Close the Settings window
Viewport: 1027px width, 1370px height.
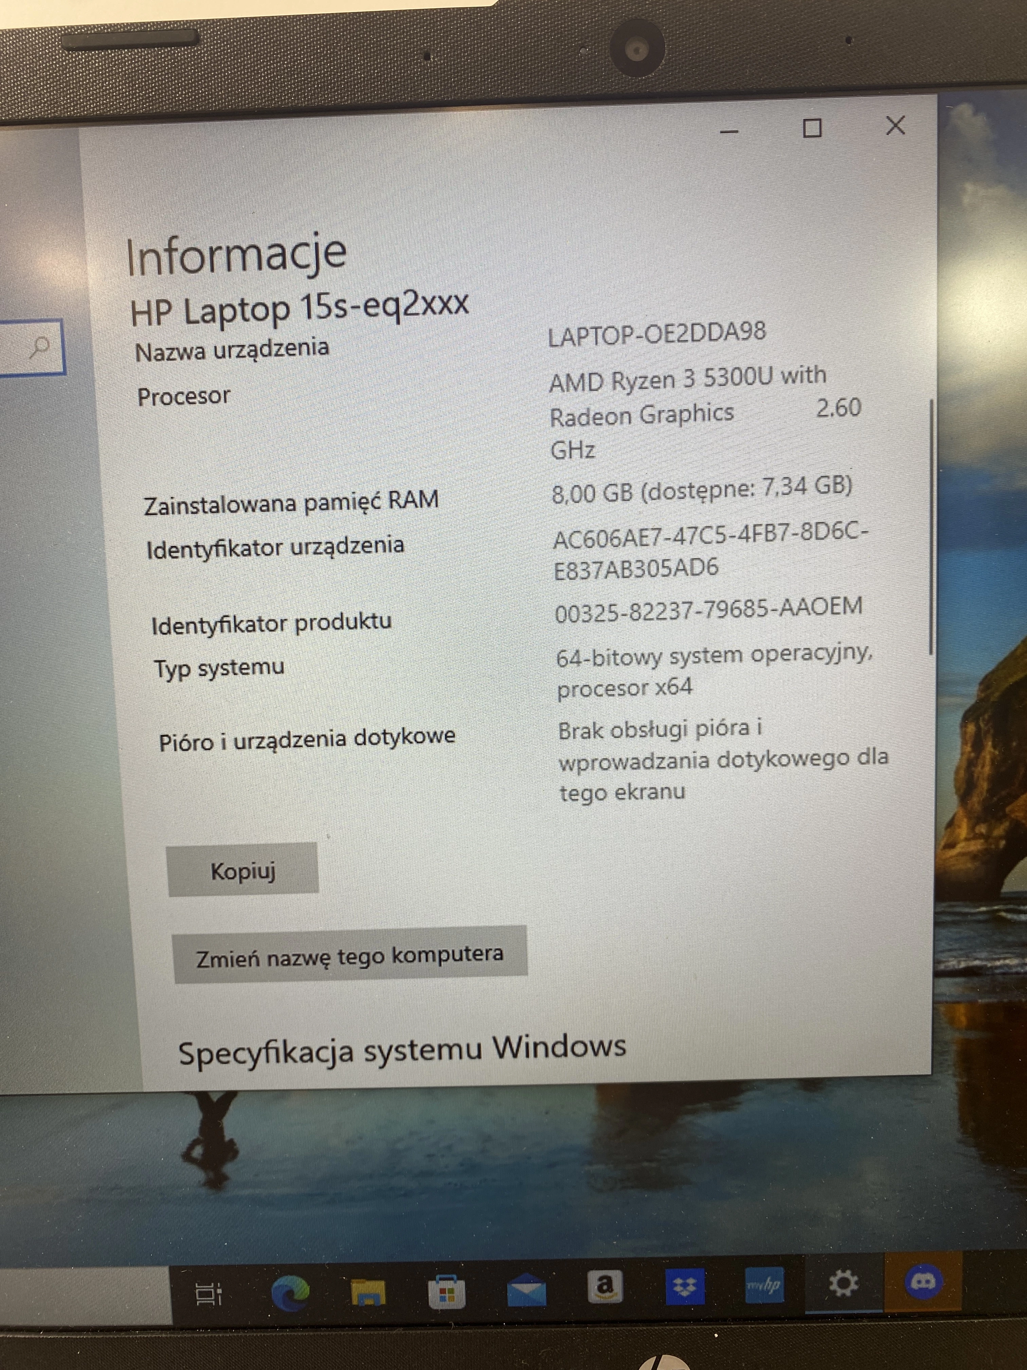pos(895,126)
